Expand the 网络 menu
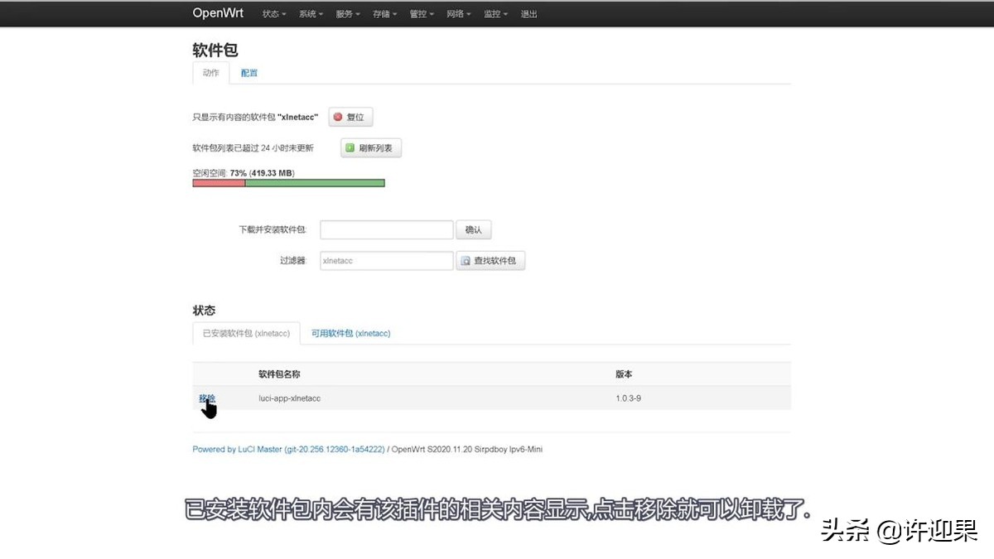Viewport: 994px width, 559px height. (458, 13)
